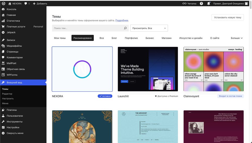Expand the Просмотреть: Все dropdown
The height and width of the screenshot is (143, 252).
click(x=149, y=28)
